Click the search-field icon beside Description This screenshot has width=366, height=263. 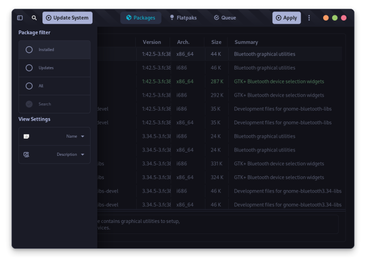pos(27,154)
